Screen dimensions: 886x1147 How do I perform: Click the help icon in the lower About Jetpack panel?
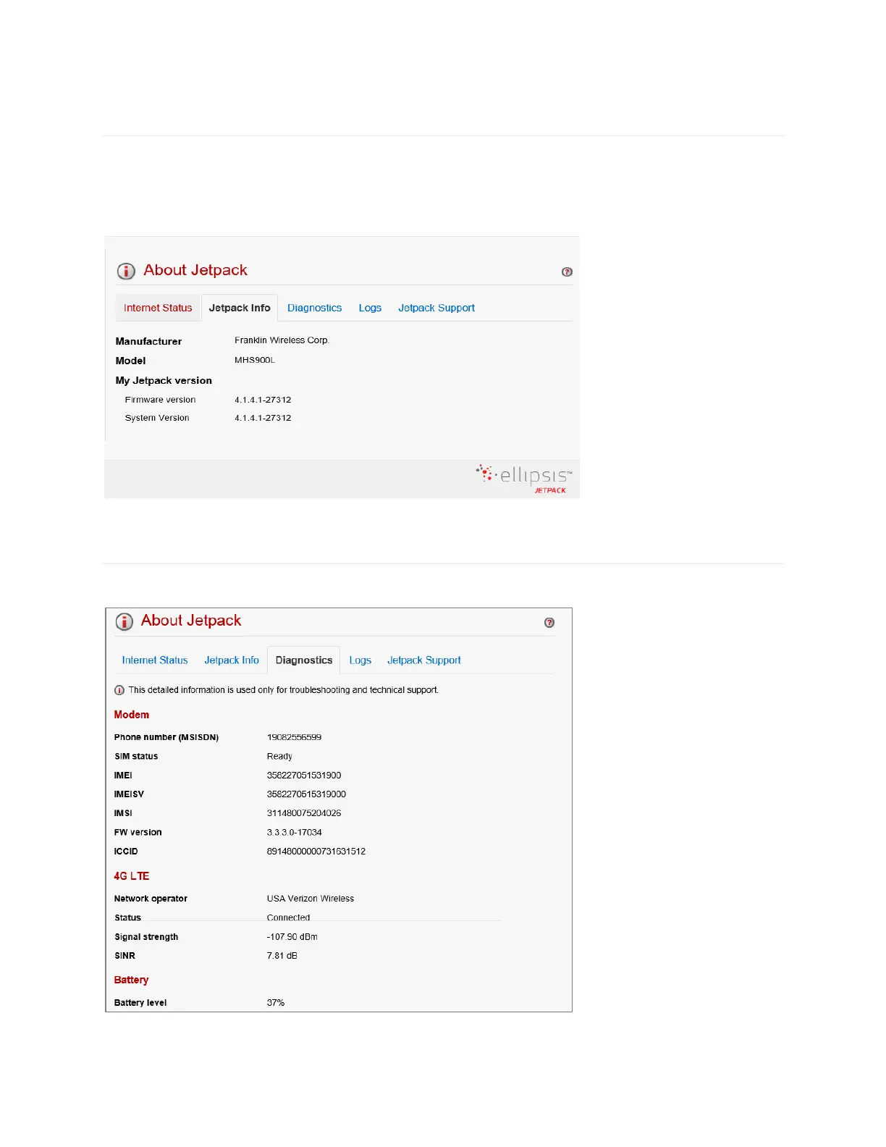click(549, 623)
